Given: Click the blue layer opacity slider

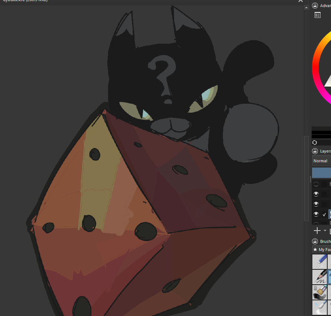Looking at the screenshot, I should (321, 173).
